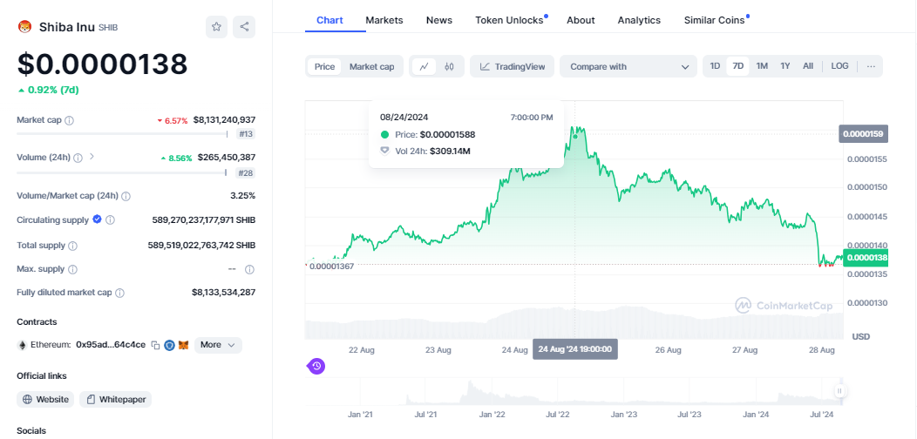Click the Vol 24h: $309.14M tooltip line
This screenshot has height=439, width=917.
coord(425,152)
